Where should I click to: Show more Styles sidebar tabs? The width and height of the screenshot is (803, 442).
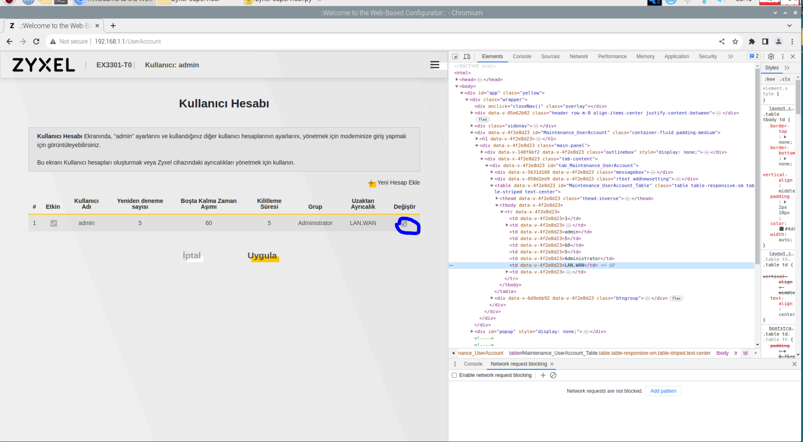(787, 68)
